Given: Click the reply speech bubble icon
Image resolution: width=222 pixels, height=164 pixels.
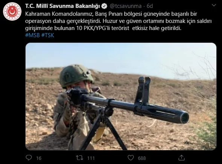Looking at the screenshot, I should (x=29, y=158).
